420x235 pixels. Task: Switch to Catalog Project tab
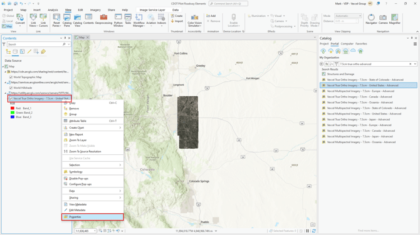point(324,44)
